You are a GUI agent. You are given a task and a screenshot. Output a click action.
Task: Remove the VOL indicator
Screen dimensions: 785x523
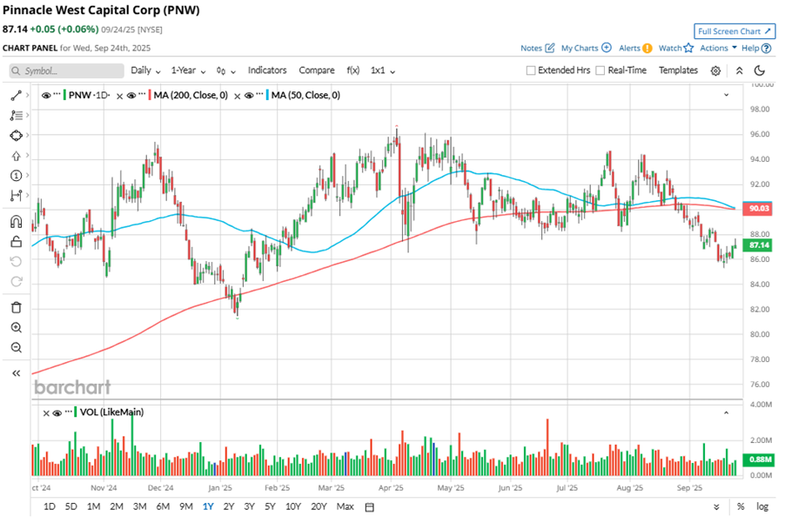[x=46, y=413]
